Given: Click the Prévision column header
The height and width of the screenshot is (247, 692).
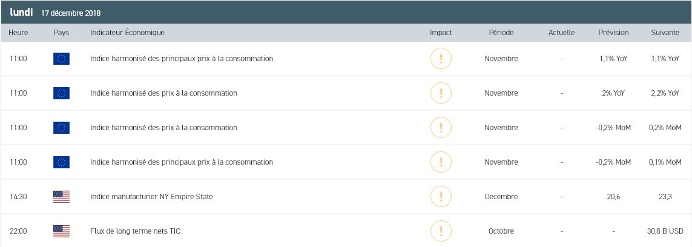Looking at the screenshot, I should [x=613, y=33].
